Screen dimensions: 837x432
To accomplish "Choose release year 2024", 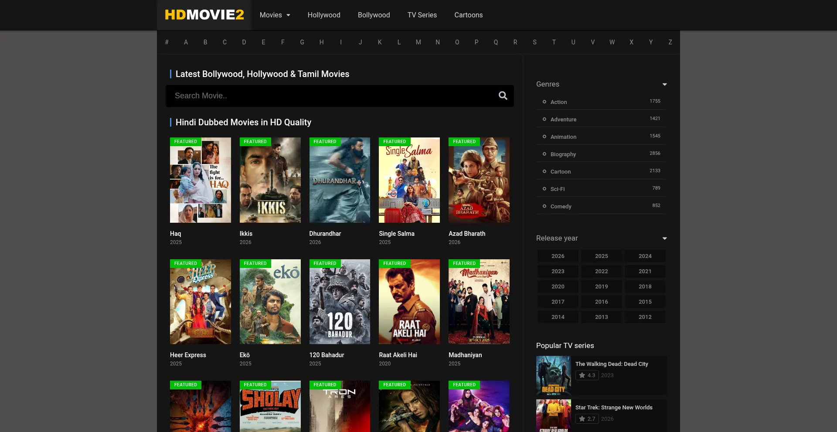I will click(x=645, y=256).
